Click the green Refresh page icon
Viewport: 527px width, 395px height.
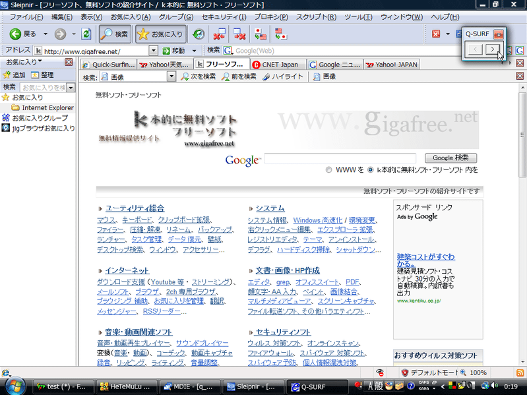pyautogui.click(x=86, y=34)
